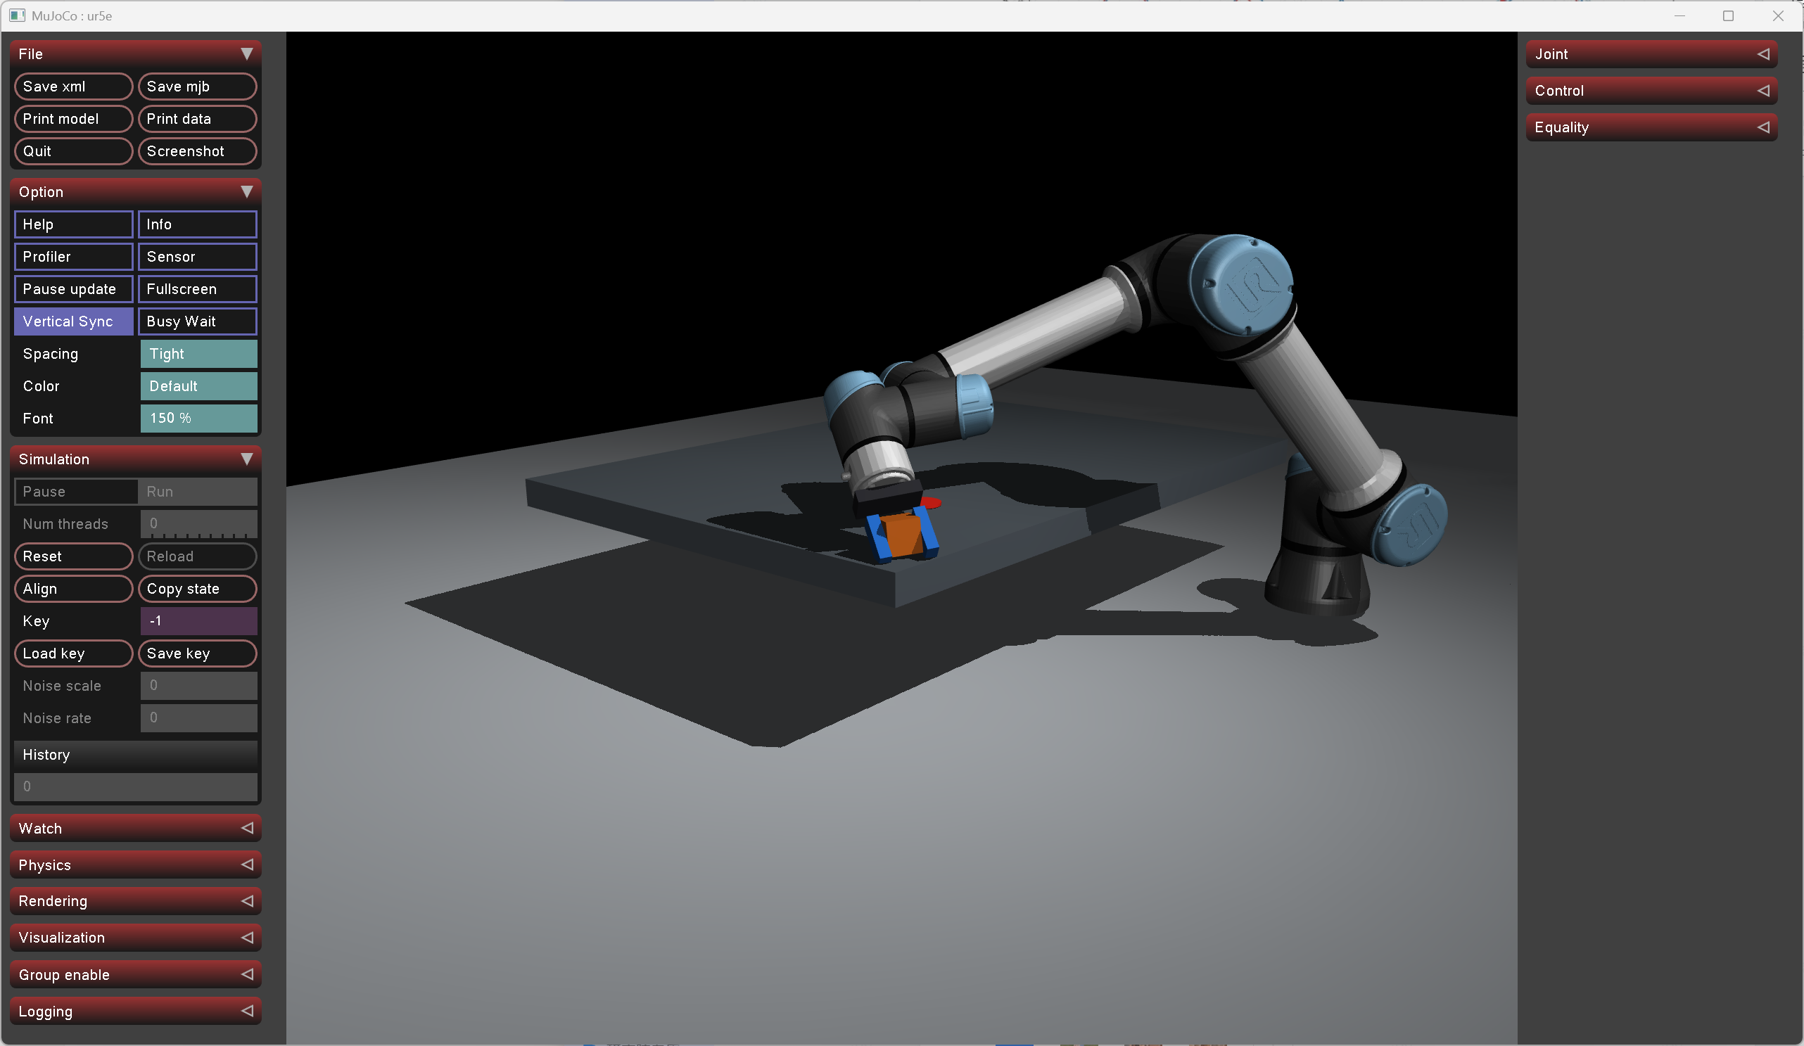1804x1046 pixels.
Task: Expand the Logging section
Action: click(x=135, y=1012)
